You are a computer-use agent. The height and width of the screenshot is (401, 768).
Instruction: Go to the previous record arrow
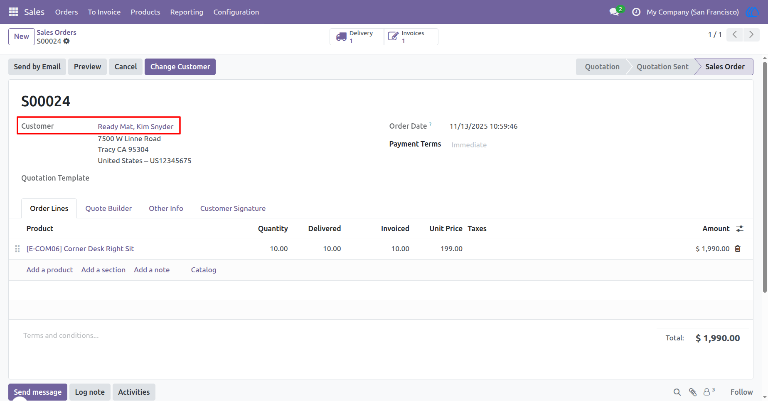[x=735, y=34]
